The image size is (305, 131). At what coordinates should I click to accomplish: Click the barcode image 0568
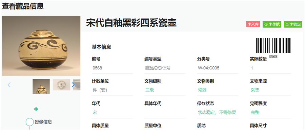click(273, 48)
